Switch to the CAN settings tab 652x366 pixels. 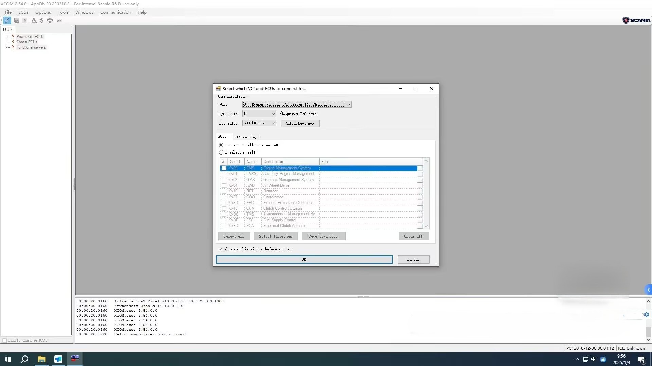247,137
